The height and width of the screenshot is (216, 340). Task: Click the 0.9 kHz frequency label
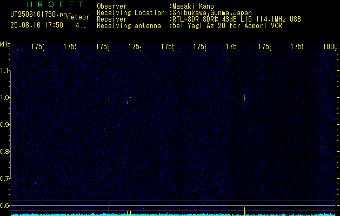point(5,125)
